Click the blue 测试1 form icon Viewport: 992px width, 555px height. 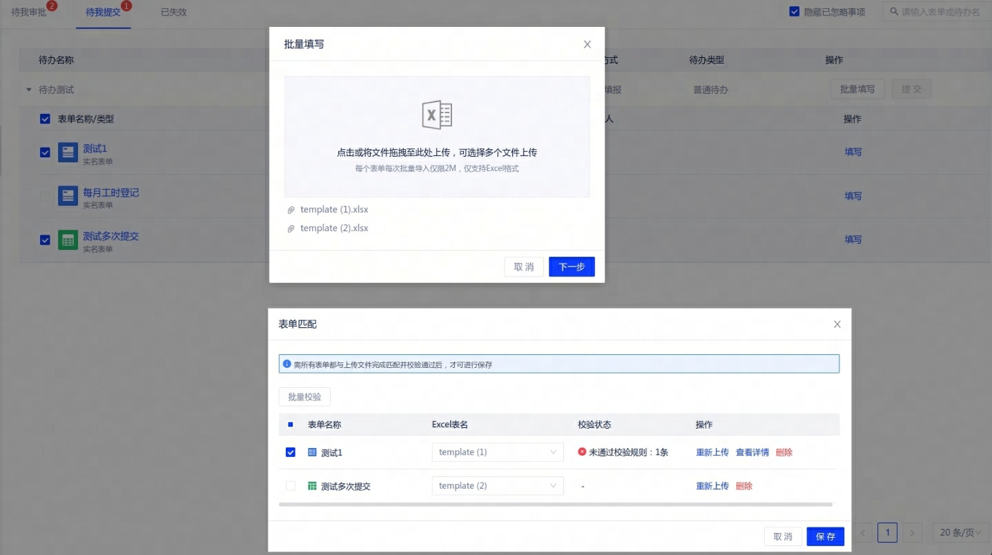[x=68, y=152]
